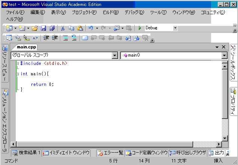Viewport: 238px width, 165px height.
Task: Expand the グローバル スコープ scope dropdown
Action: pyautogui.click(x=115, y=55)
